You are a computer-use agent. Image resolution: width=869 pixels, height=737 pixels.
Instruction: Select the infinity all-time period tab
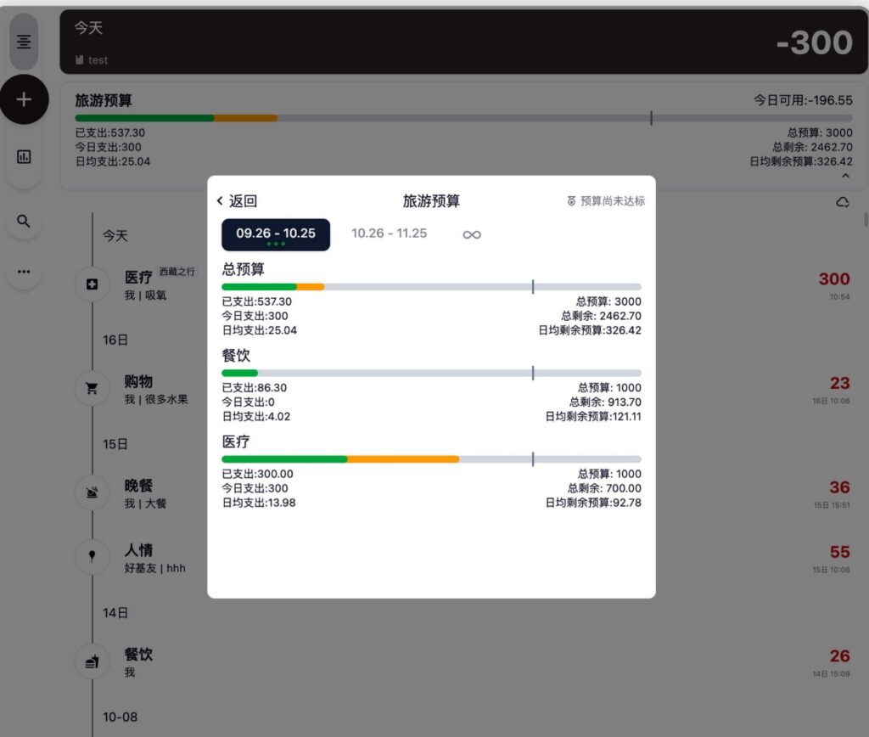click(472, 234)
